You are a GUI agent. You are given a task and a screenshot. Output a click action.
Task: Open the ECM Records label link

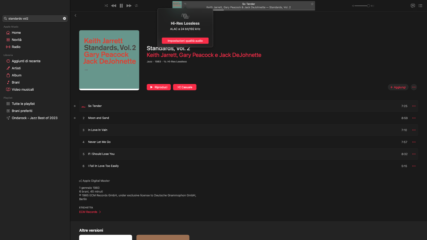[88, 212]
